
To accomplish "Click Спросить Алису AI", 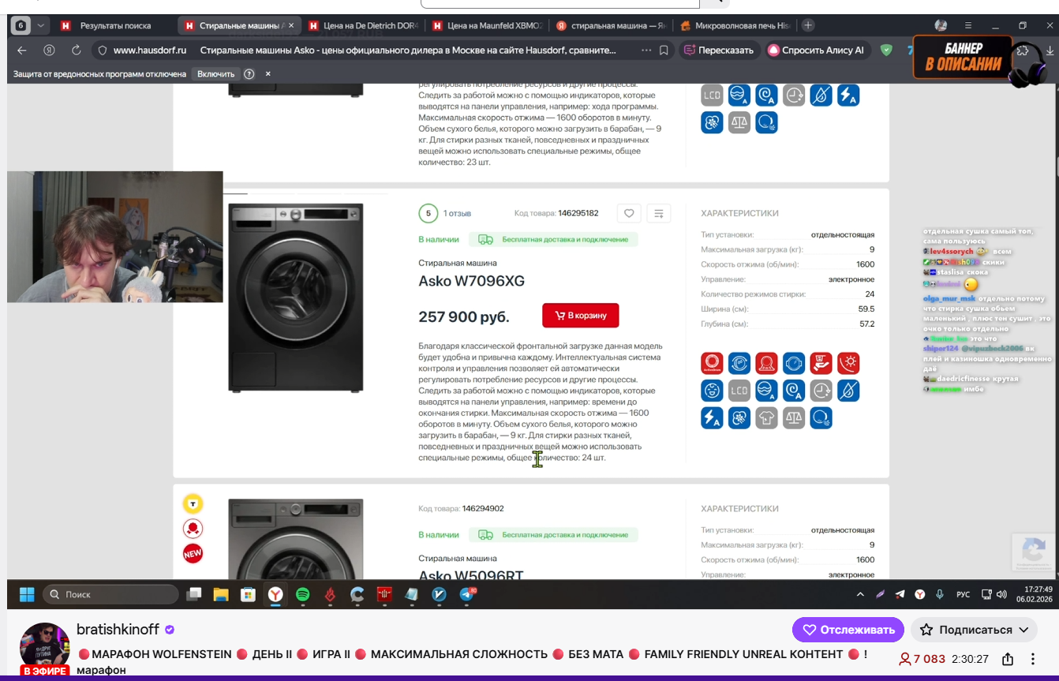I will 818,50.
